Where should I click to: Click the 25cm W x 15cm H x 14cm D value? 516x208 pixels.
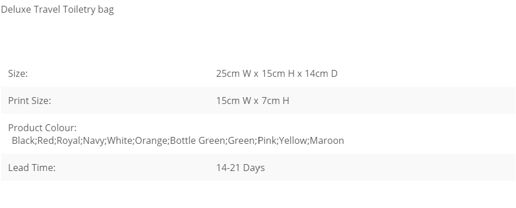point(276,73)
